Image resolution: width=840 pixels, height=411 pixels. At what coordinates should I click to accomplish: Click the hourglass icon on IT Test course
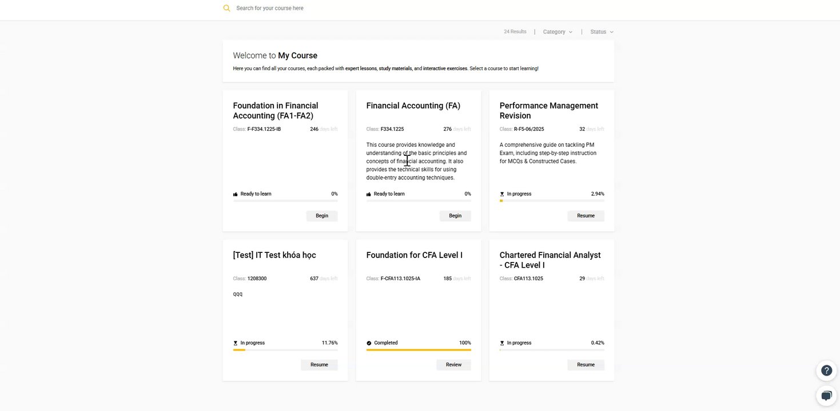pyautogui.click(x=236, y=343)
